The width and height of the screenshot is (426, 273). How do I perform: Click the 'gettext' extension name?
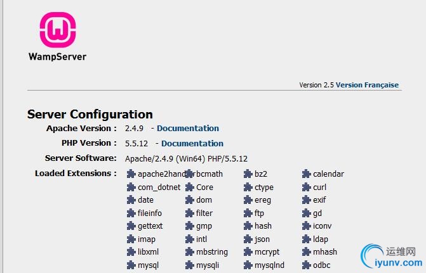coord(150,226)
